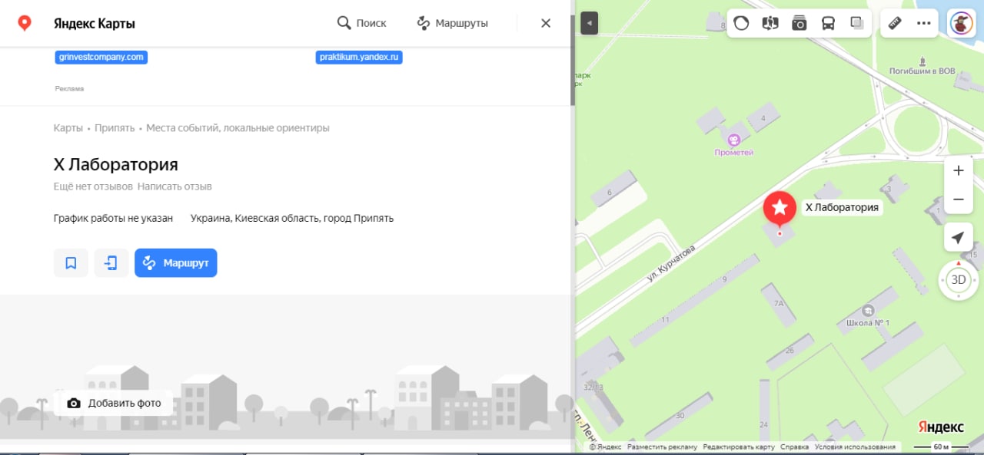Click the address Украина, Киевская область, город Припять
Viewport: 984px width, 455px height.
point(292,218)
